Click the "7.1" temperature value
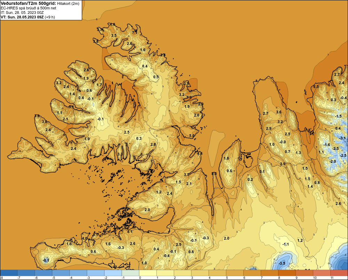 134,33
